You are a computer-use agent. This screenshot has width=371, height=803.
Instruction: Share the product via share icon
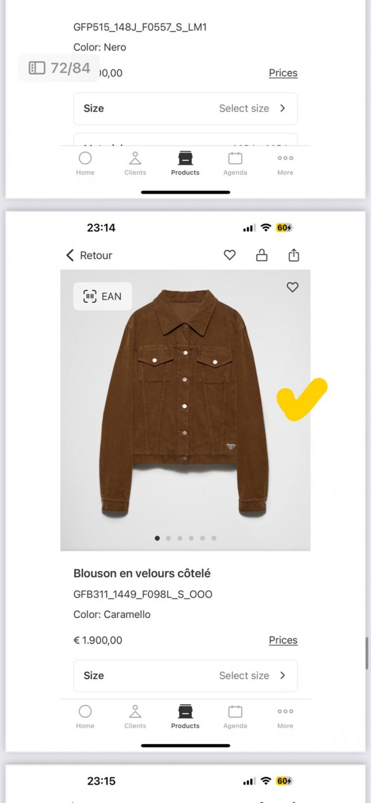coord(294,255)
